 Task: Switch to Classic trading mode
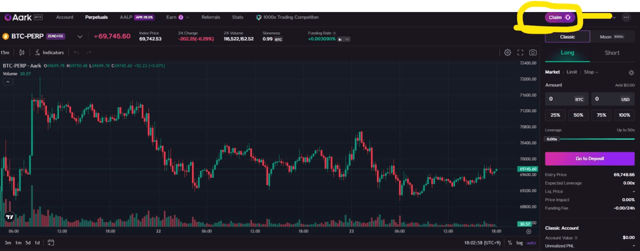pos(567,36)
